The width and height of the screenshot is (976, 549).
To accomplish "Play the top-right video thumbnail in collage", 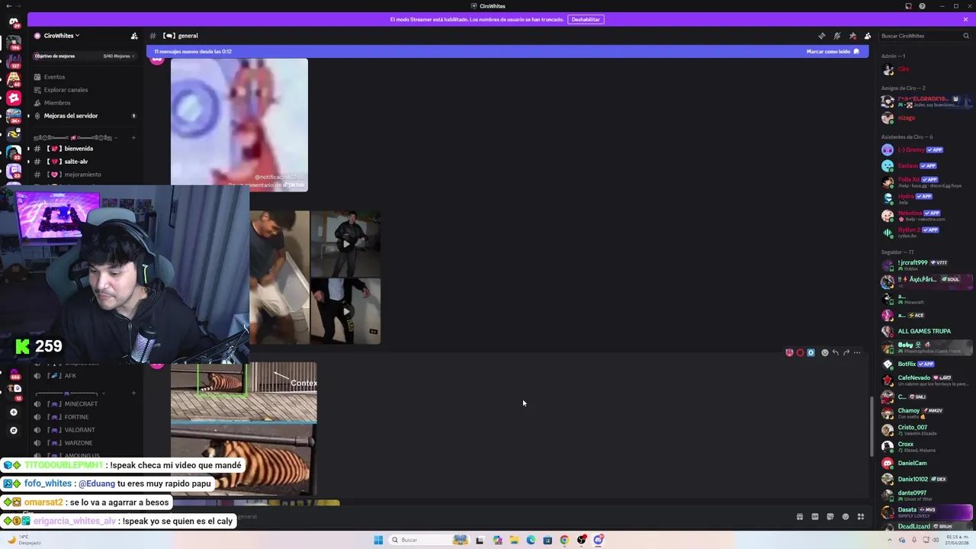I will (345, 244).
